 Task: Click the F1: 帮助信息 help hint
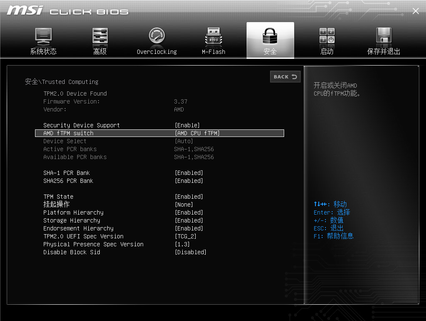point(334,236)
